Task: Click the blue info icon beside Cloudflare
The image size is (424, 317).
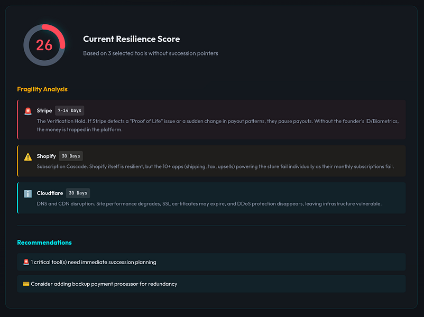Action: [x=28, y=194]
